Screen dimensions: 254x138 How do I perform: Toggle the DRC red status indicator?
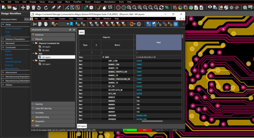[x=145, y=130]
